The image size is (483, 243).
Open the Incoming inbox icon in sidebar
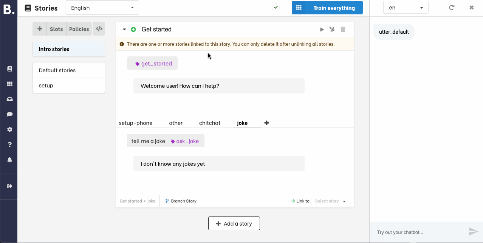(9, 99)
